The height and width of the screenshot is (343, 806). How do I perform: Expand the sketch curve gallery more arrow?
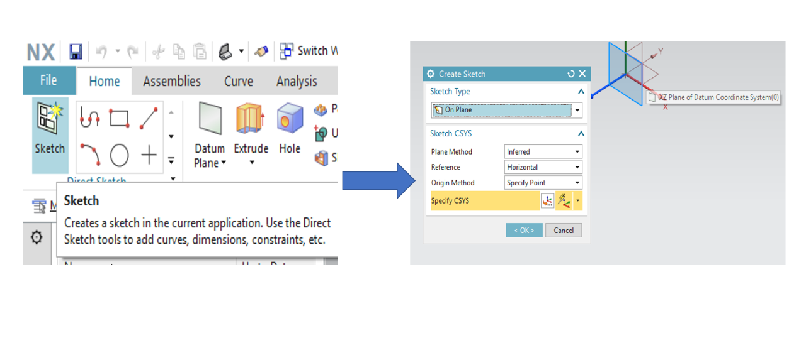[x=171, y=161]
